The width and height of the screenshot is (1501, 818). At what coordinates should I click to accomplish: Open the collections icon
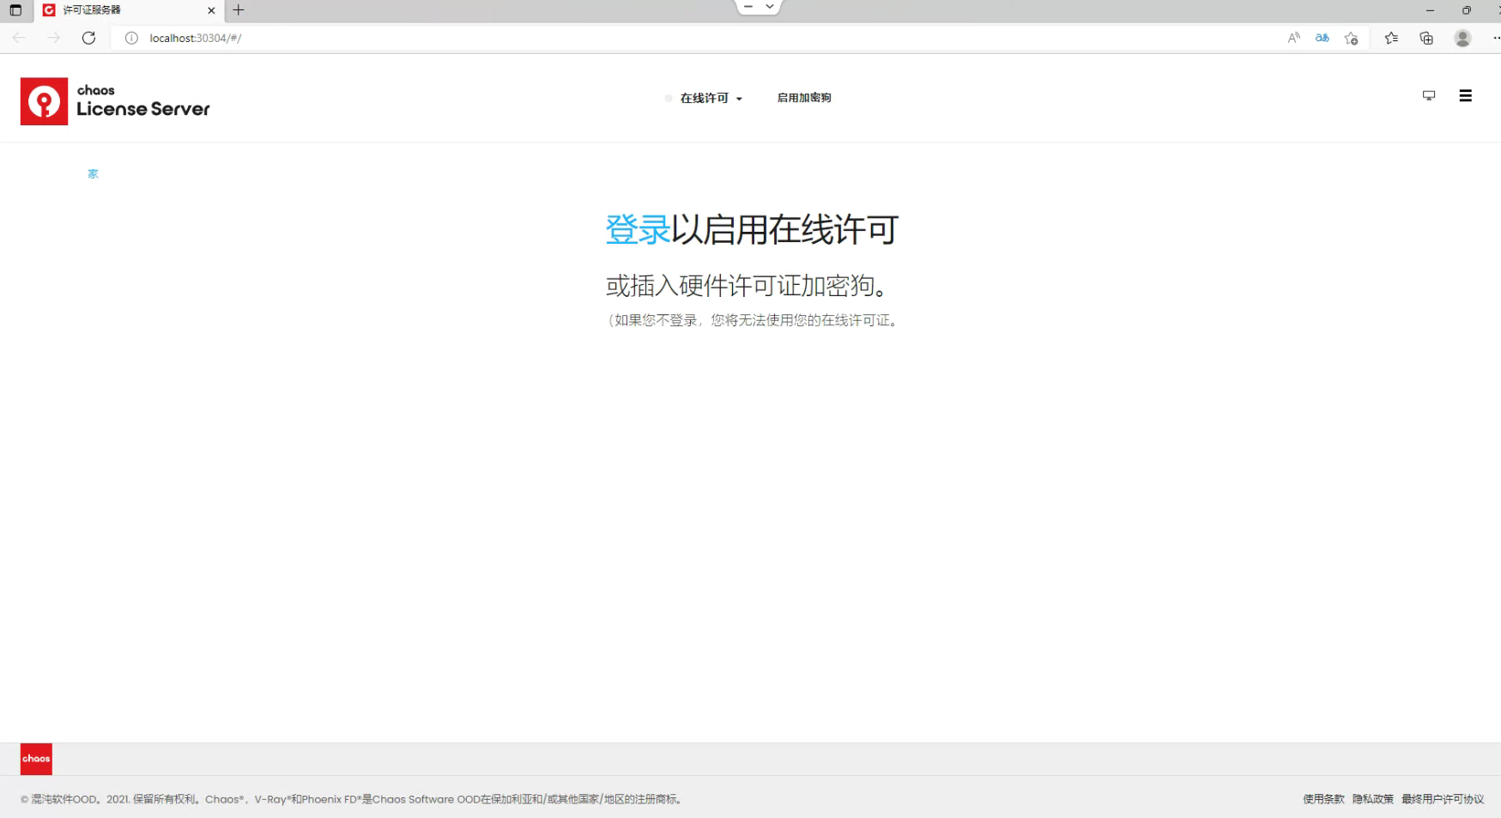pos(1426,38)
